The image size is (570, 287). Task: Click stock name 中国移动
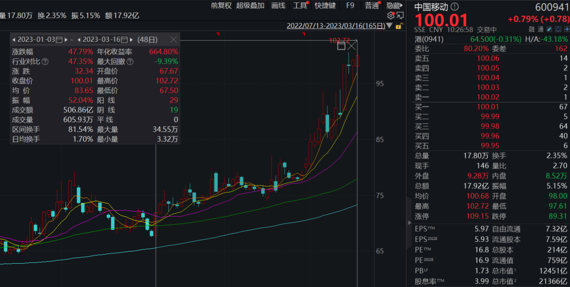pos(431,7)
